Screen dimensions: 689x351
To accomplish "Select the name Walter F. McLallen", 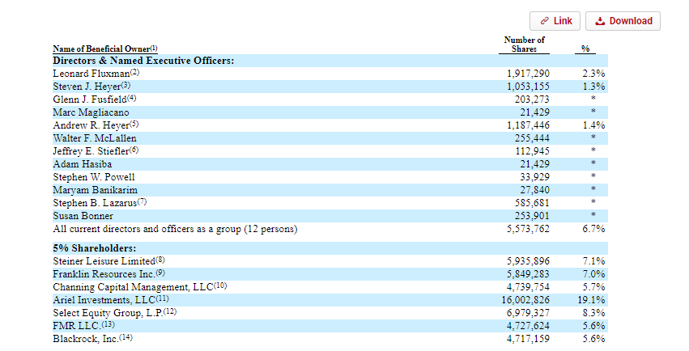I will tap(95, 138).
